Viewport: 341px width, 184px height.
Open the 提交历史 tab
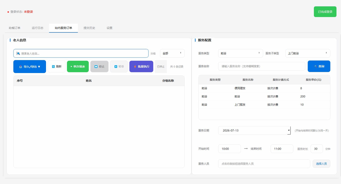(x=89, y=28)
